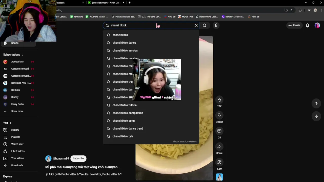Expand subscriptions with 'Show more'

pos(19,111)
